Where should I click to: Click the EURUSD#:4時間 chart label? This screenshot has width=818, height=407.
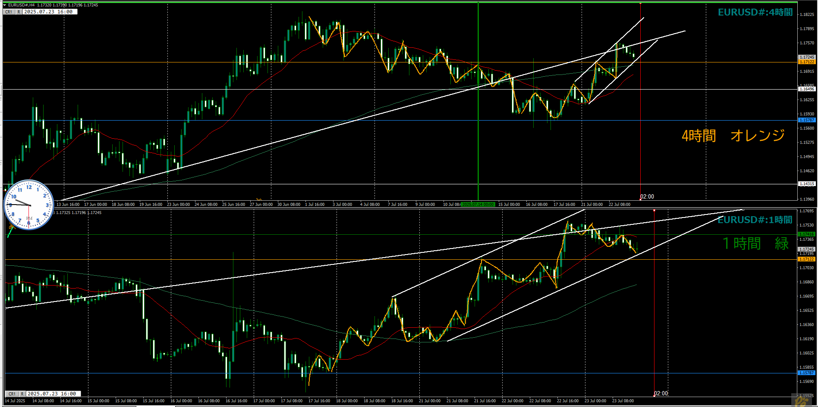[x=755, y=12]
